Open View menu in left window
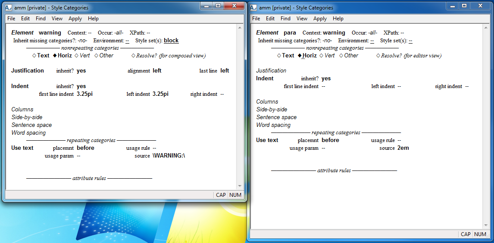 (57, 19)
